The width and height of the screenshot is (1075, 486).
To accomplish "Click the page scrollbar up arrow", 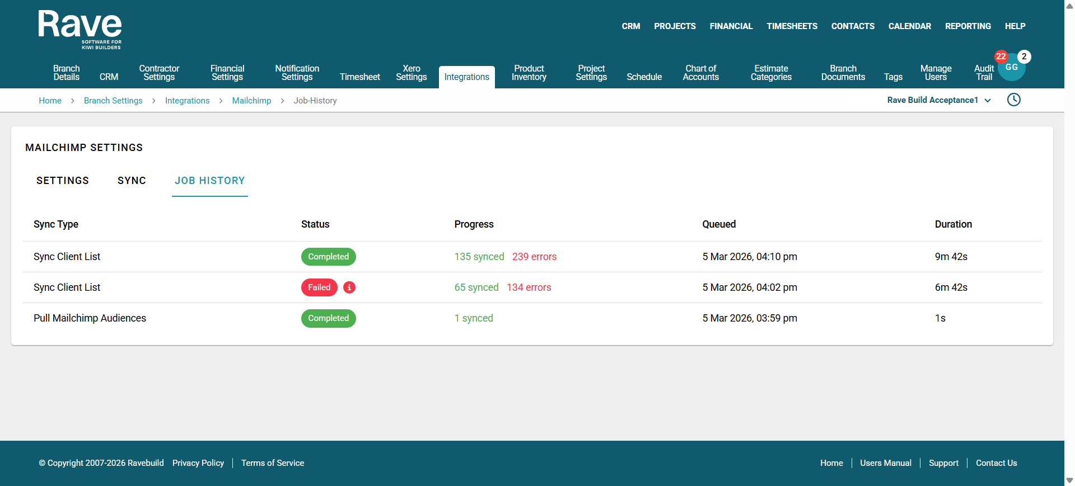I will [1069, 6].
